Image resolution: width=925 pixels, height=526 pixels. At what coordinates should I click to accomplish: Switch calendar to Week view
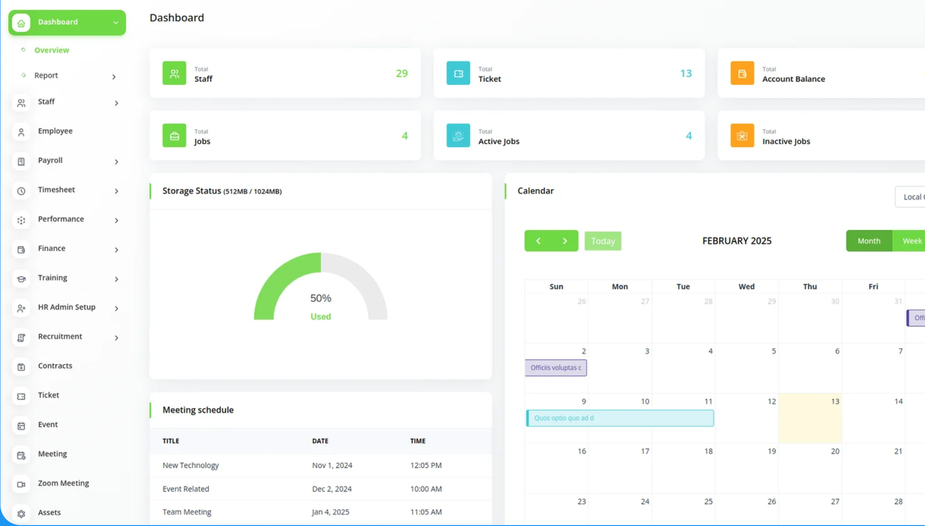pyautogui.click(x=912, y=241)
